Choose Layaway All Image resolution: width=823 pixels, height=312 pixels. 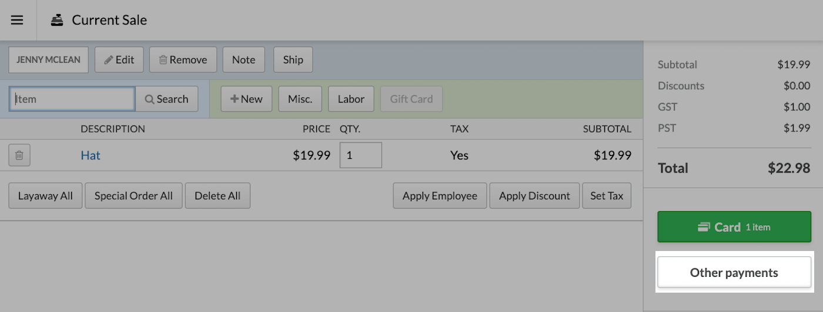click(45, 196)
